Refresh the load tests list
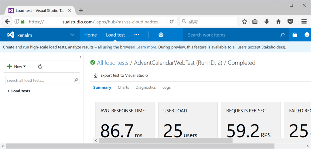The width and height of the screenshot is (311, 149). click(x=40, y=67)
